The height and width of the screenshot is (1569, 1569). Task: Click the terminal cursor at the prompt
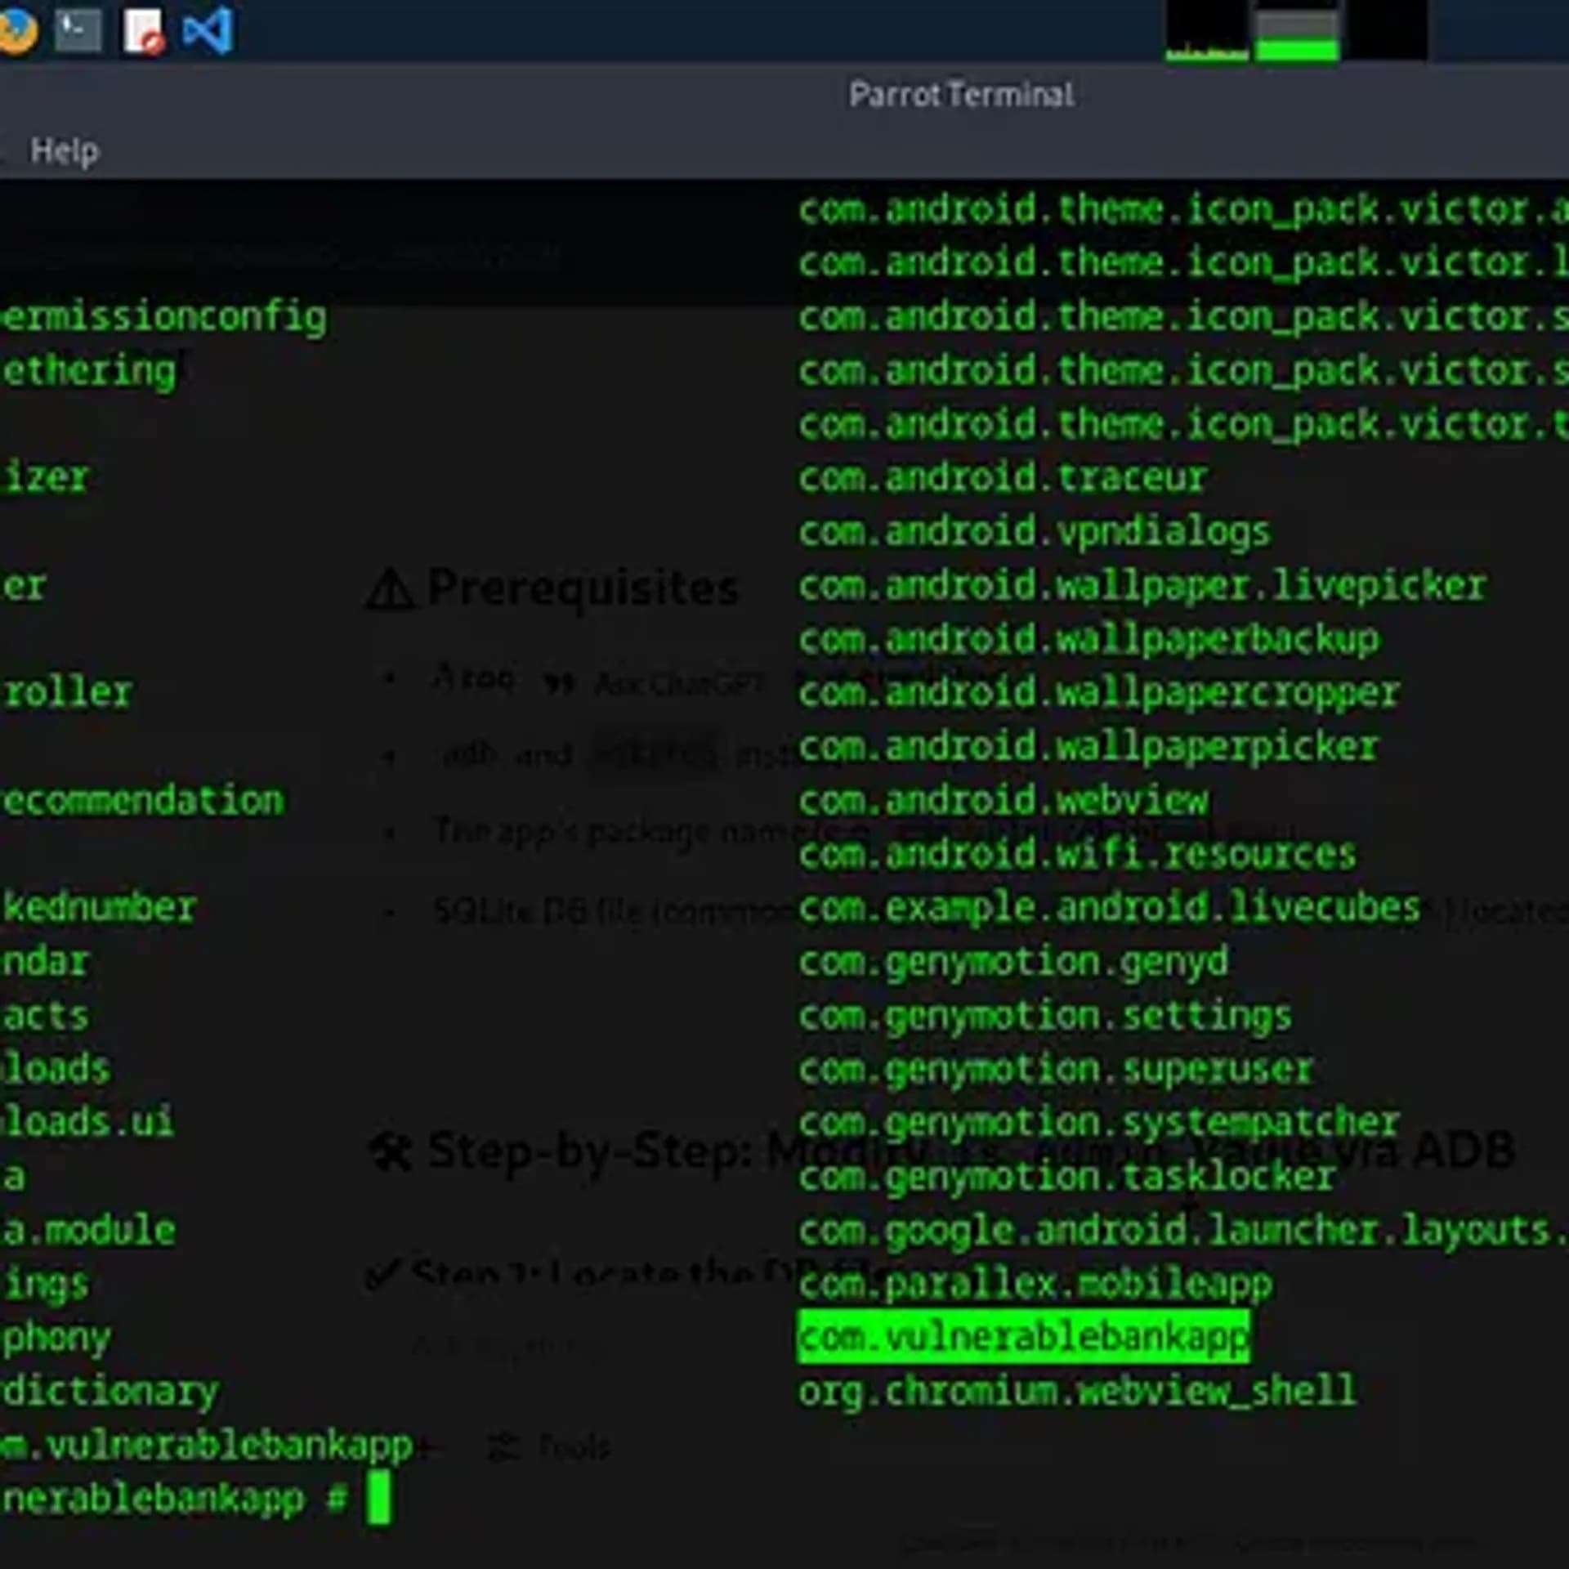pos(378,1498)
